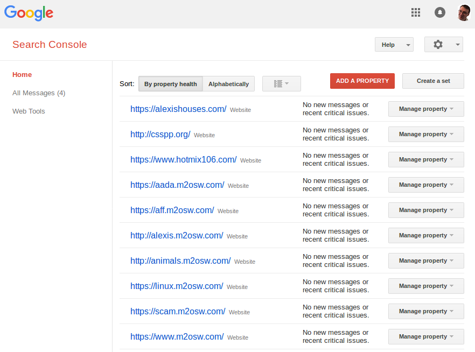Viewport: 475px width, 352px height.
Task: Click the Search Console title
Action: click(50, 45)
